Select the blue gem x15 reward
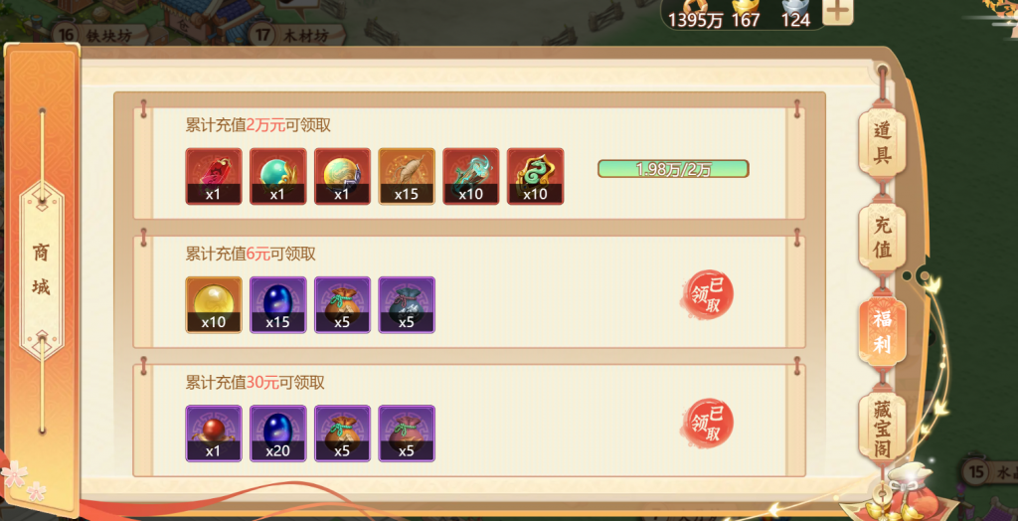 [278, 304]
